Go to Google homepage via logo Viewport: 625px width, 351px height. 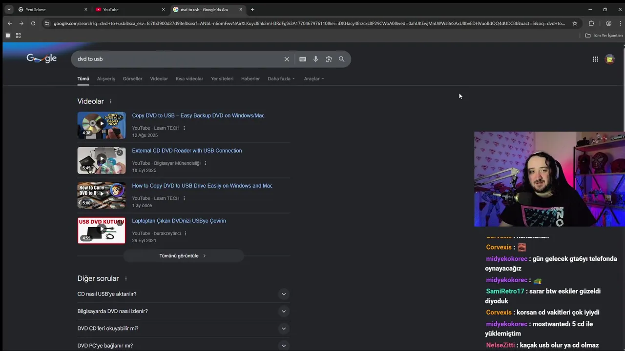pyautogui.click(x=42, y=58)
